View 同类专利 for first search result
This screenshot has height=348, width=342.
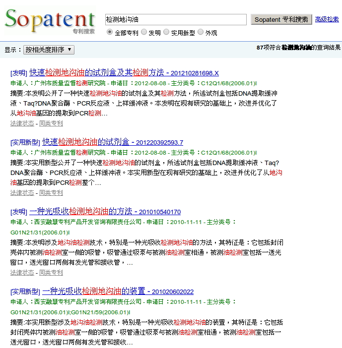point(51,123)
